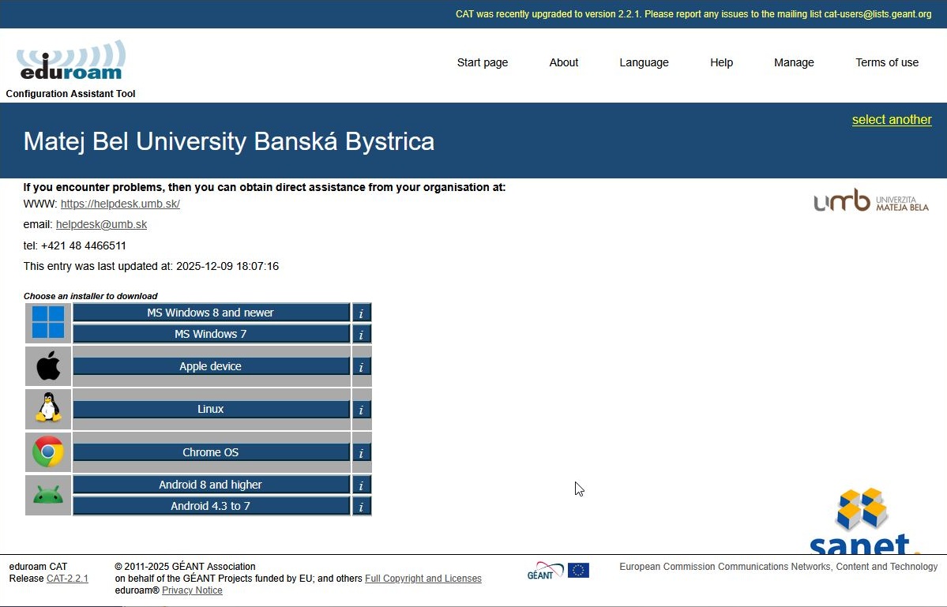The width and height of the screenshot is (947, 607).
Task: Click the Windows logo icon
Action: pos(48,323)
